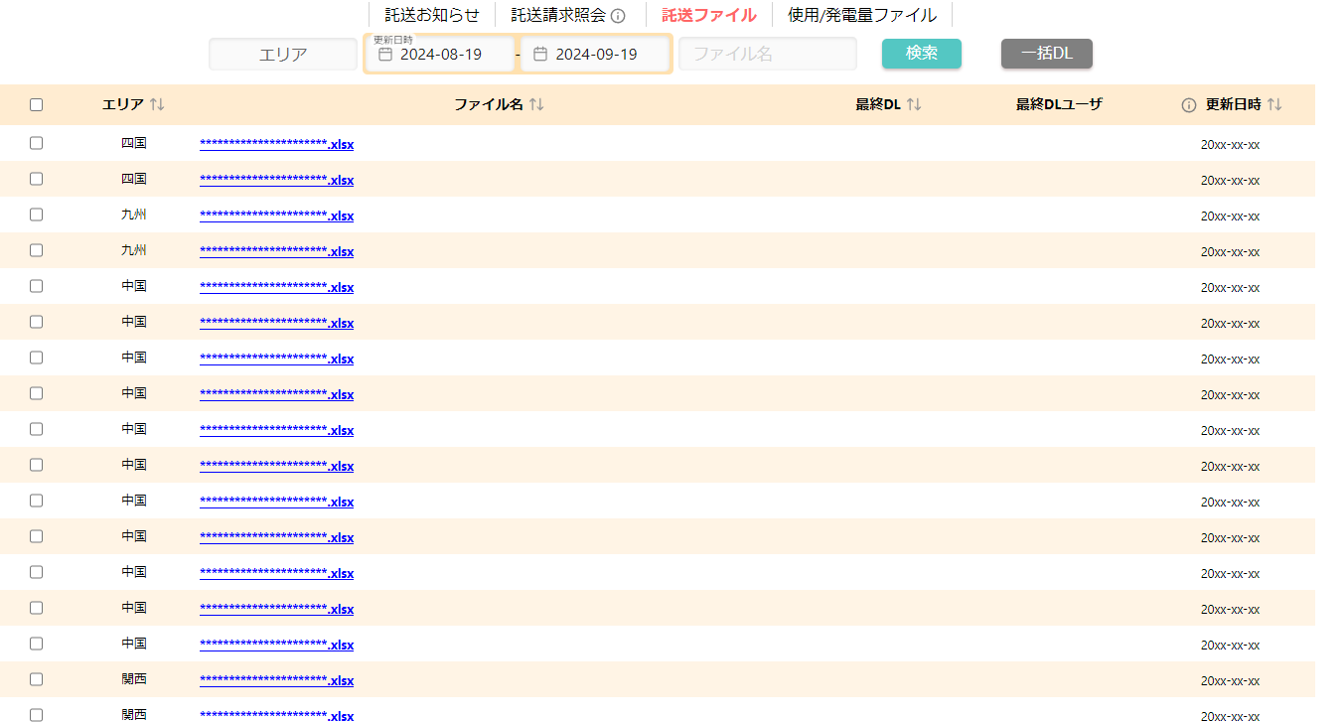Open calendar icon for 2024-09-19 date
The height and width of the screenshot is (722, 1344).
pos(540,55)
